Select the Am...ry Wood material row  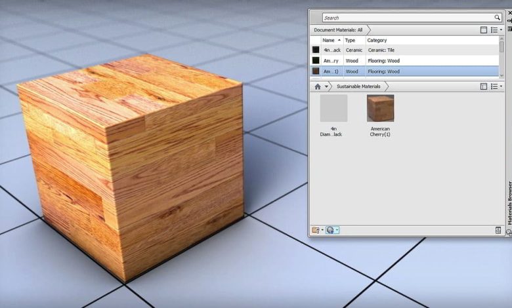(404, 61)
